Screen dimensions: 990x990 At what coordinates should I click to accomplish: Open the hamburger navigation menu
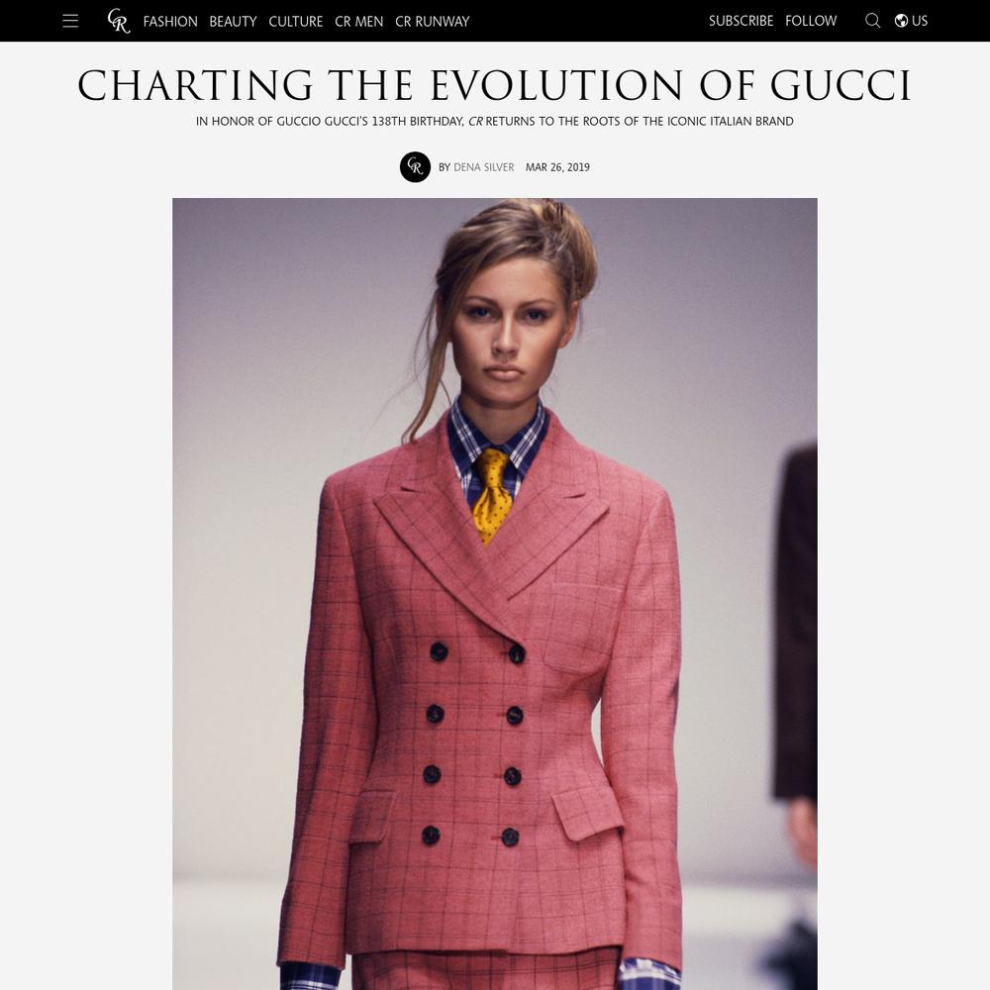coord(70,21)
